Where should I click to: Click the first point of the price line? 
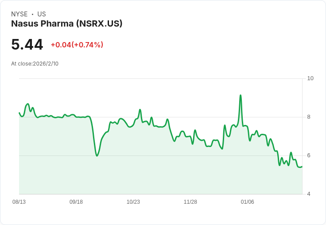tap(19, 113)
